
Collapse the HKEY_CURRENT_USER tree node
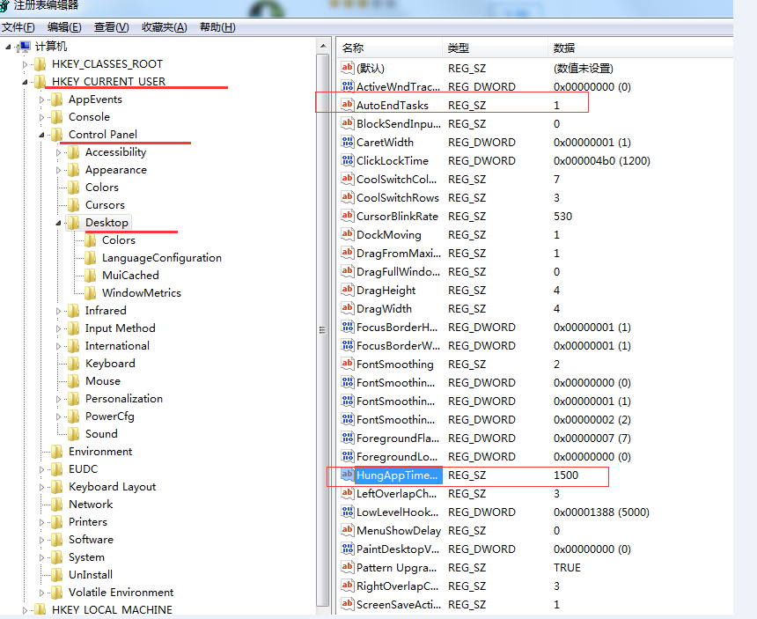click(x=26, y=82)
